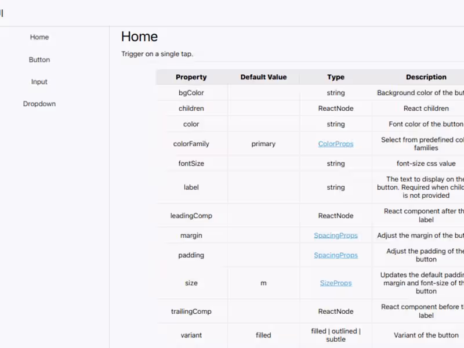Select the Type column header

tap(336, 77)
